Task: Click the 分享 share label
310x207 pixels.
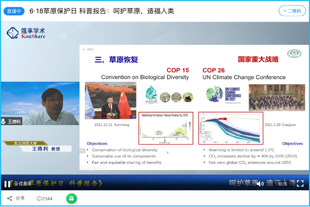Action: [x=20, y=198]
